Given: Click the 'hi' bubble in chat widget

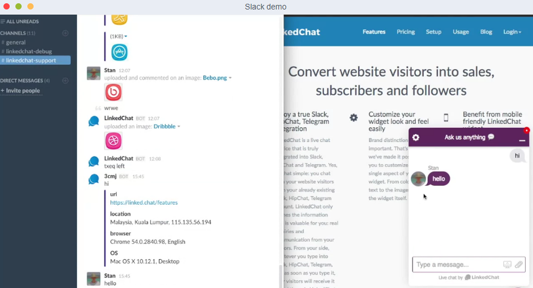Looking at the screenshot, I should pos(517,155).
